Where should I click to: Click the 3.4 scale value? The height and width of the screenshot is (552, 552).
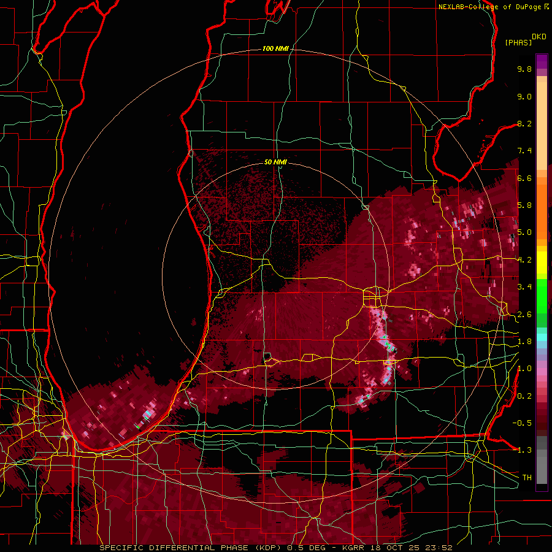[x=524, y=287]
